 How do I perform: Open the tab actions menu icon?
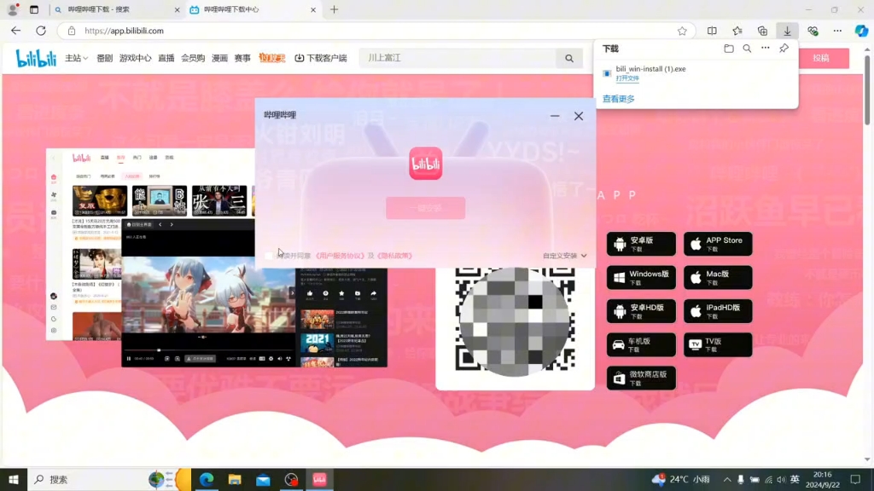pyautogui.click(x=34, y=9)
